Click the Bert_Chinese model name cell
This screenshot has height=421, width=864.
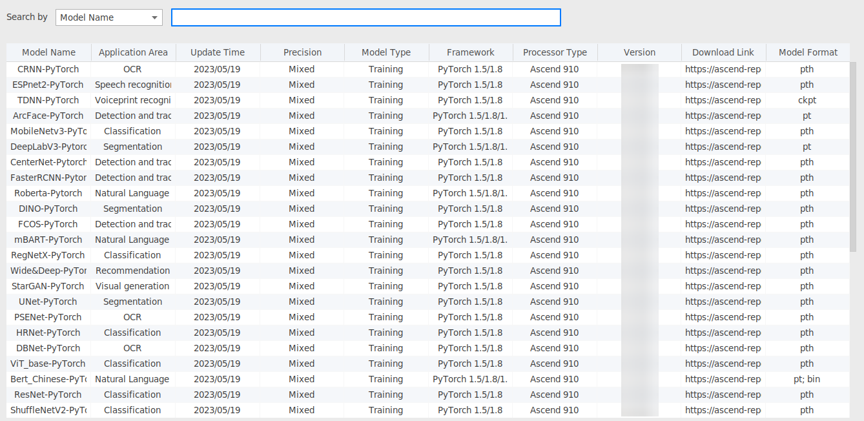48,379
